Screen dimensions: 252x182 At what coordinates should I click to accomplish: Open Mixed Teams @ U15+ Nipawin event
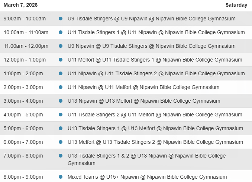coord(147,177)
